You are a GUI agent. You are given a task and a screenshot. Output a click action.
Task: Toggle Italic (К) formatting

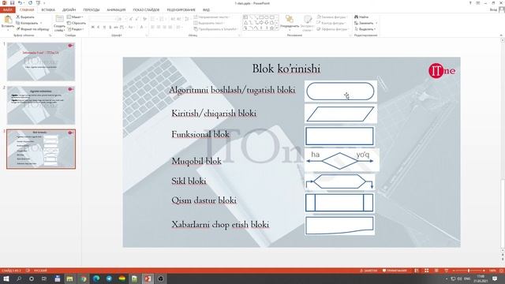click(98, 28)
